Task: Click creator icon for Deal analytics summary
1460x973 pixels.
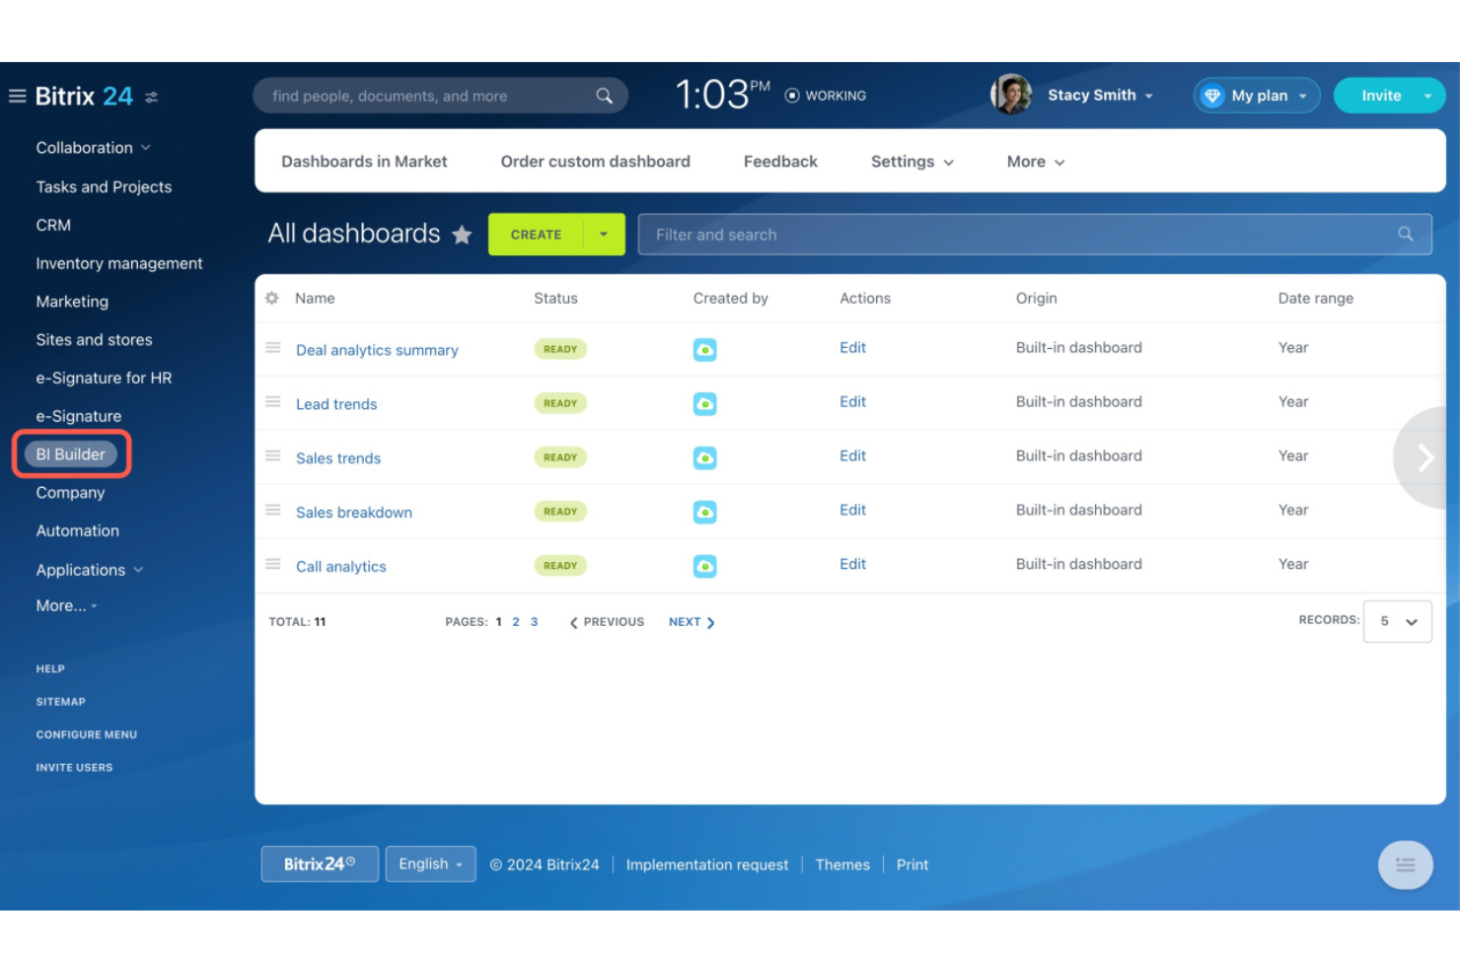Action: 704,350
